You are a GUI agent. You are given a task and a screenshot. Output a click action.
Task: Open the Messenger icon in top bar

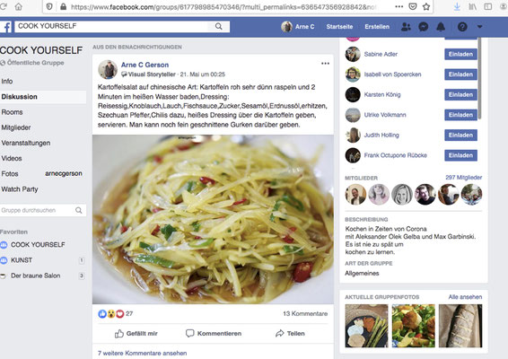424,27
